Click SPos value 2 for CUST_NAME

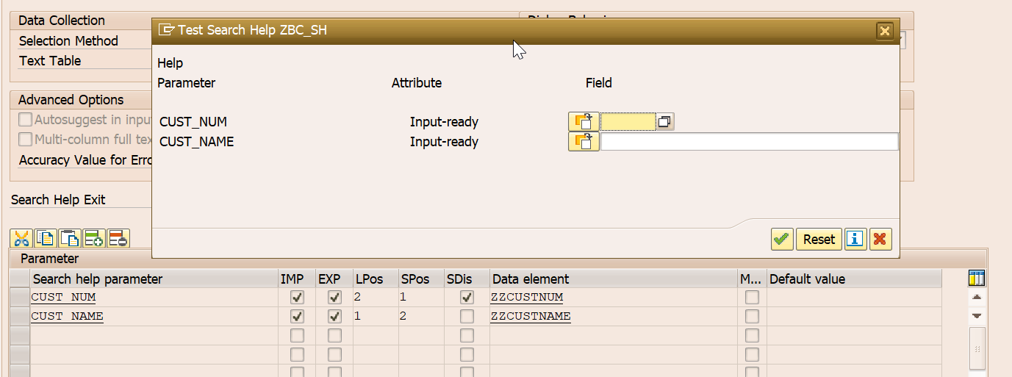click(421, 317)
